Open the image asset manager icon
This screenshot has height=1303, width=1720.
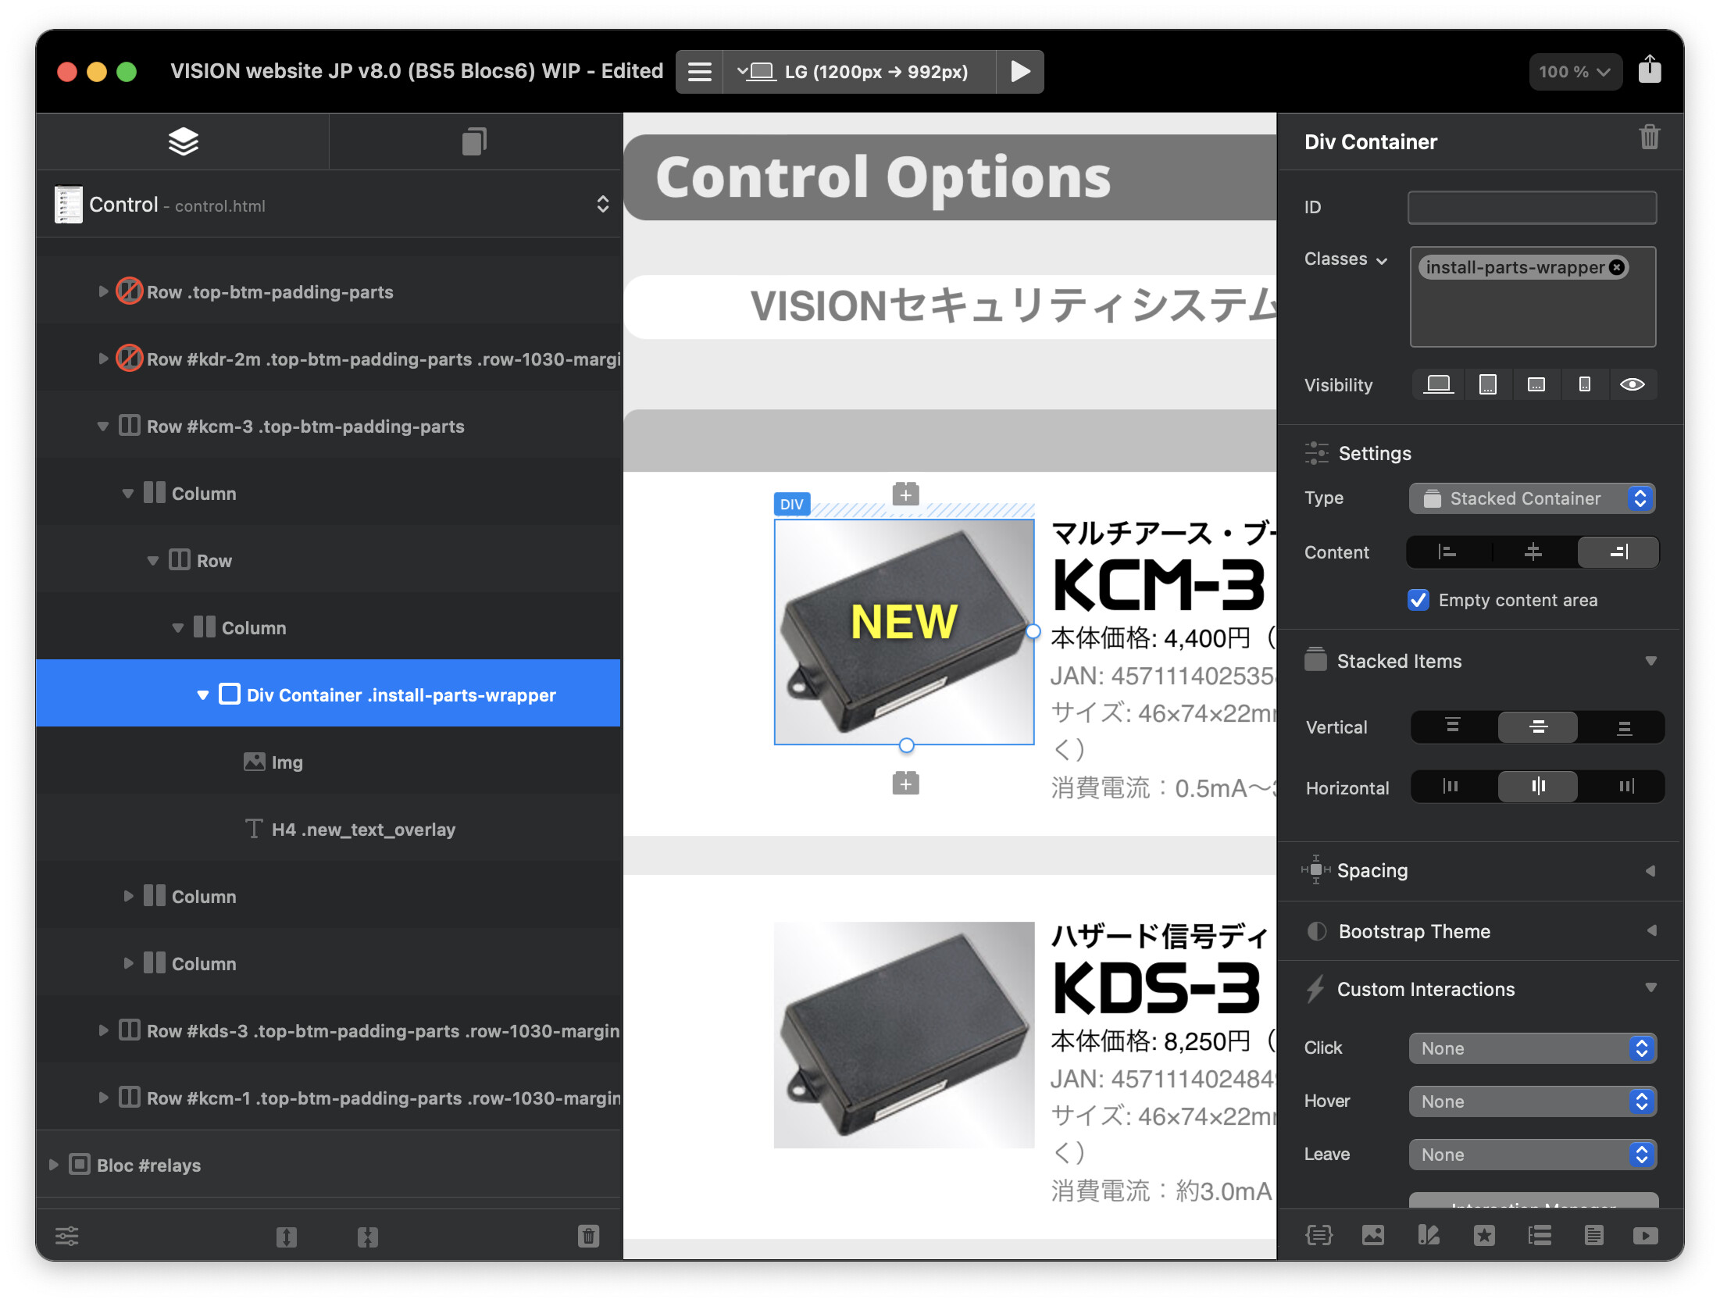1372,1235
